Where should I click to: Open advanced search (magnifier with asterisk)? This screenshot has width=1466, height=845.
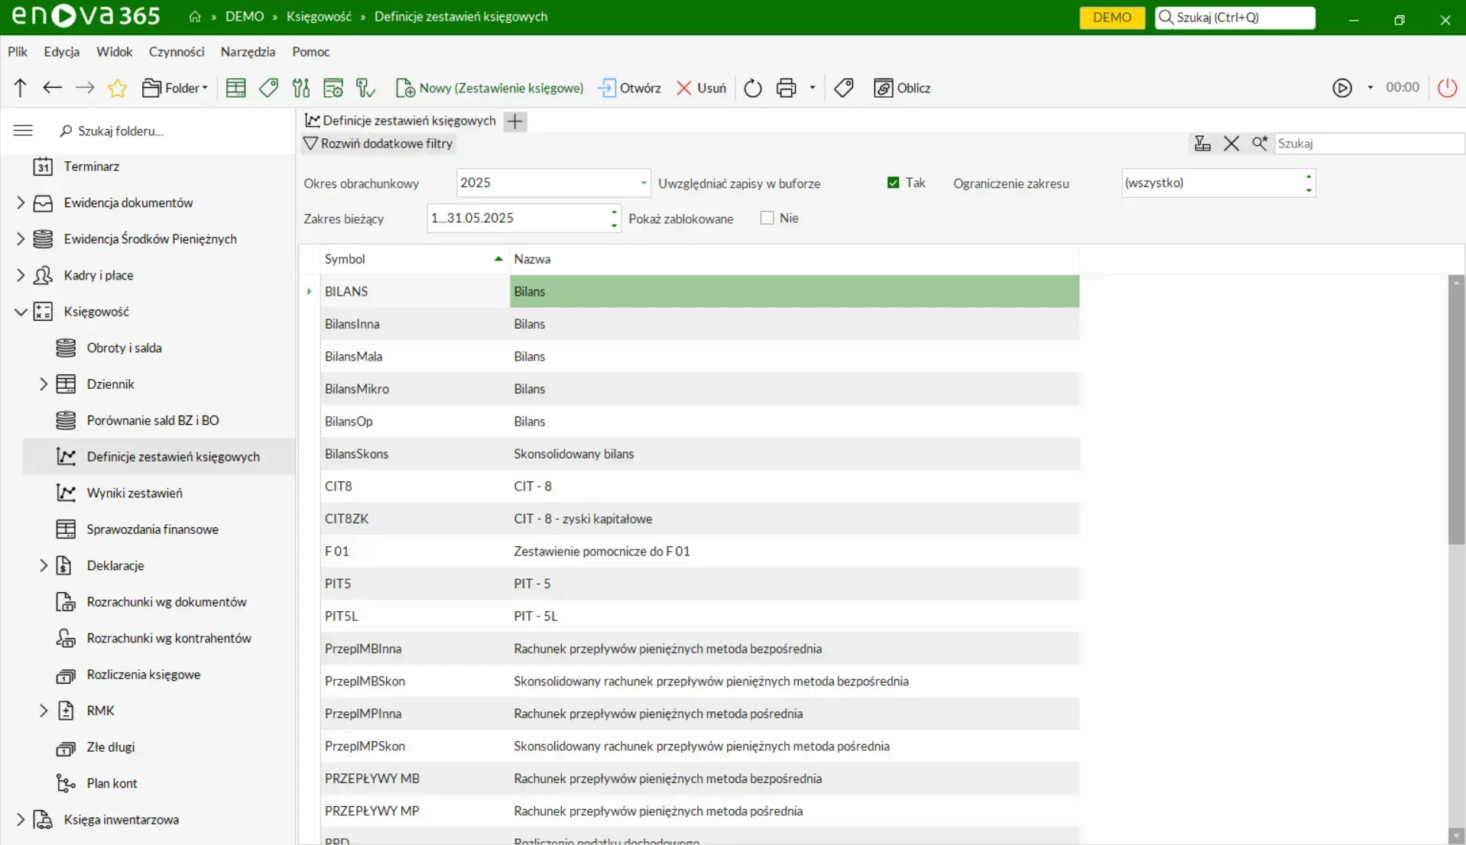pyautogui.click(x=1260, y=144)
